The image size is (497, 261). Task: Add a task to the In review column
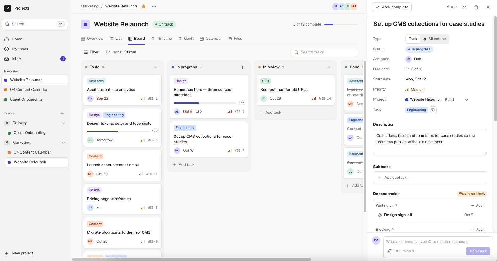[329, 67]
